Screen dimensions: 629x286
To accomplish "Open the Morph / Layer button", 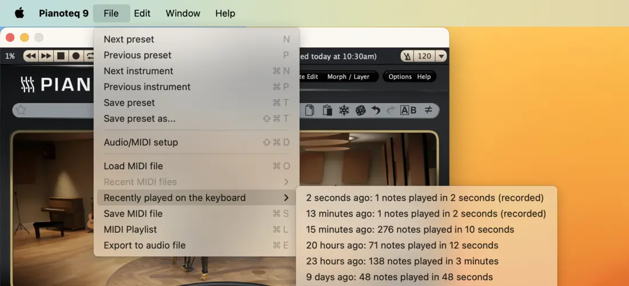I will [348, 77].
